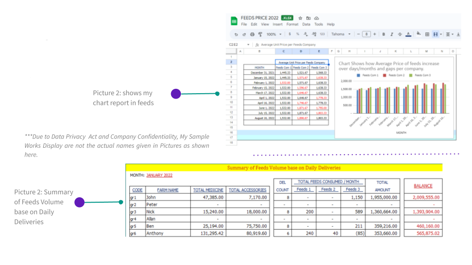
Task: Click the FEEDS PRICE 2022 title
Action: [x=260, y=18]
